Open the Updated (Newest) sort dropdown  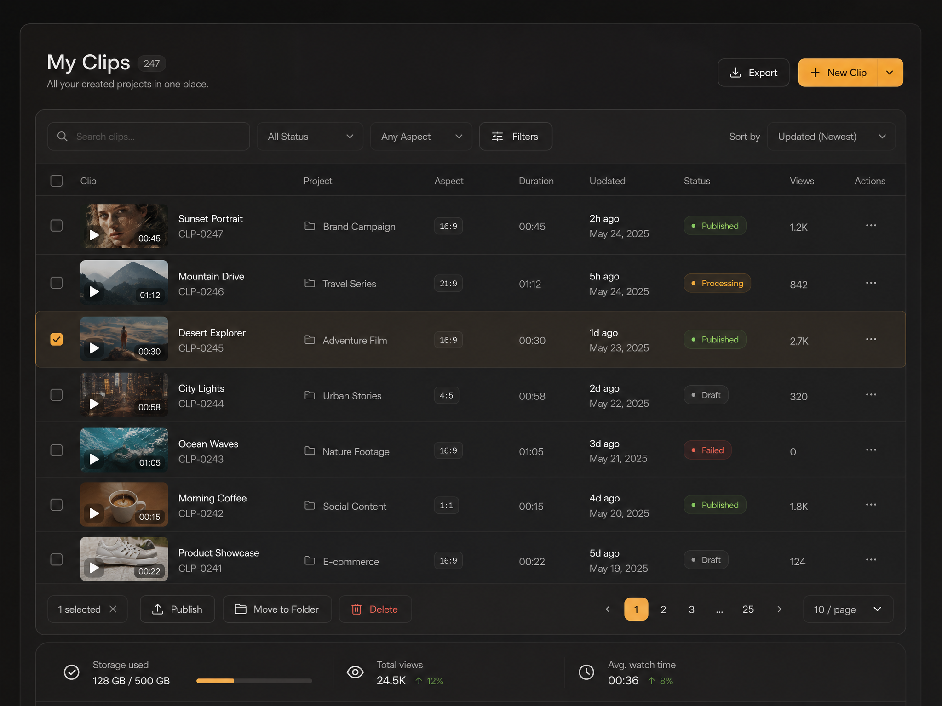click(831, 137)
